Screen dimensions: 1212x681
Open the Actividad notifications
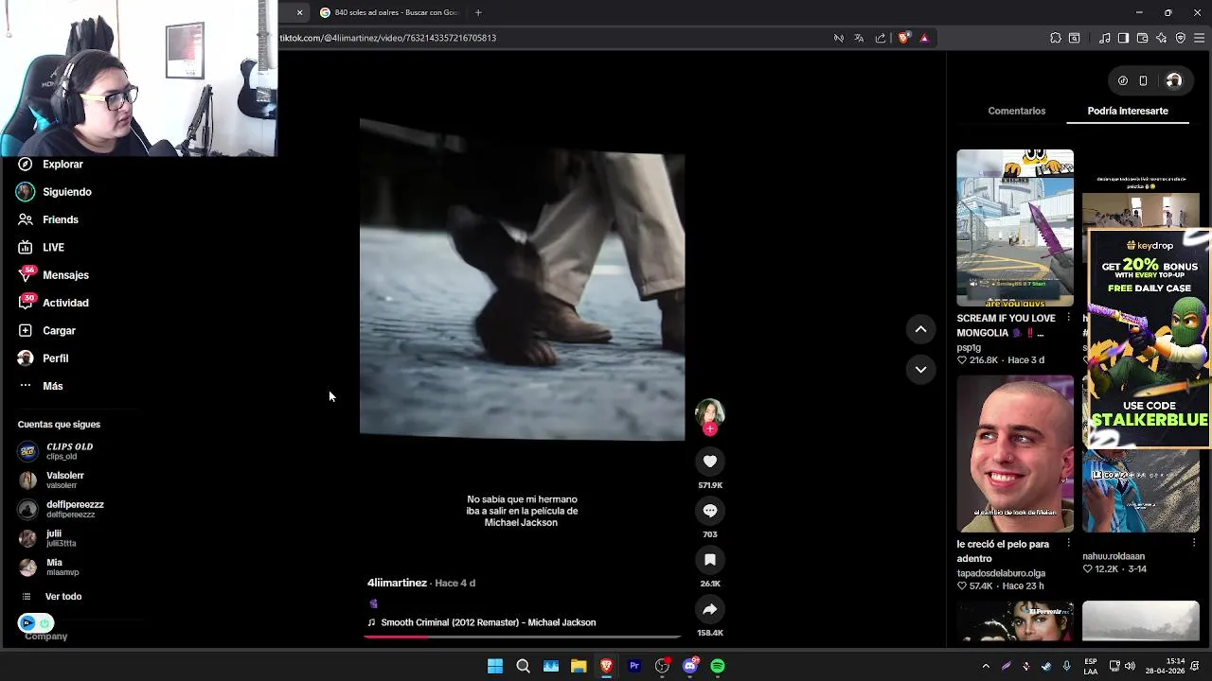pyautogui.click(x=54, y=303)
